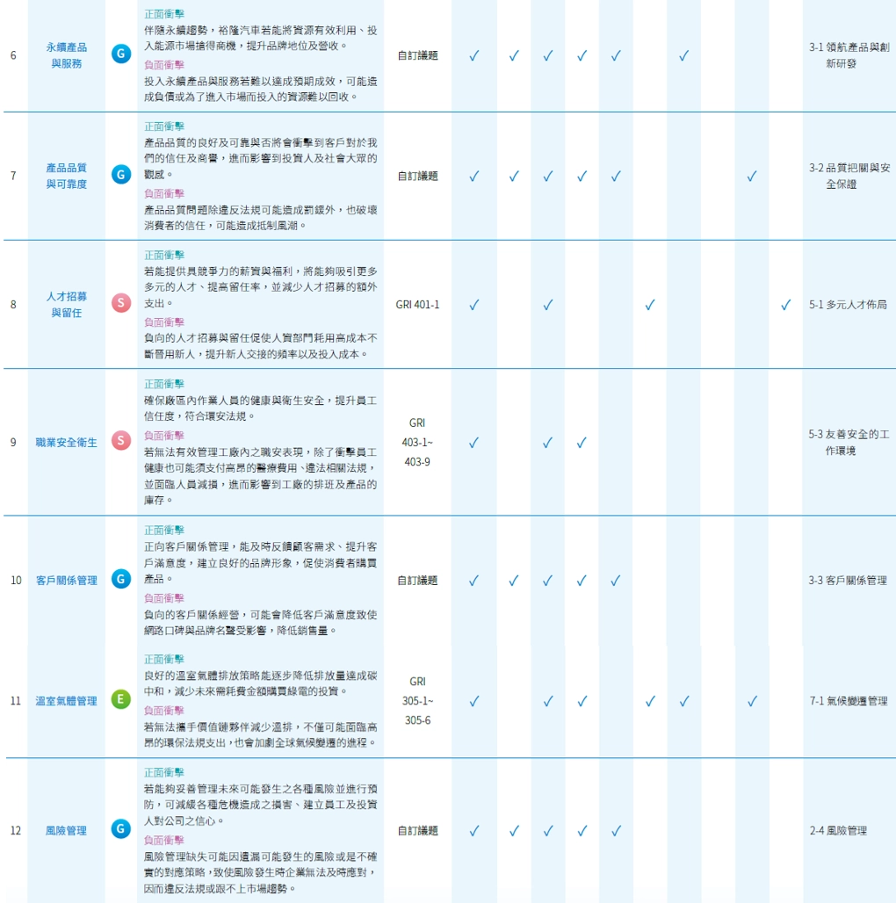This screenshot has width=896, height=903.
Task: Go to chapter 3-1 領航產品與創新研發
Action: (x=849, y=55)
